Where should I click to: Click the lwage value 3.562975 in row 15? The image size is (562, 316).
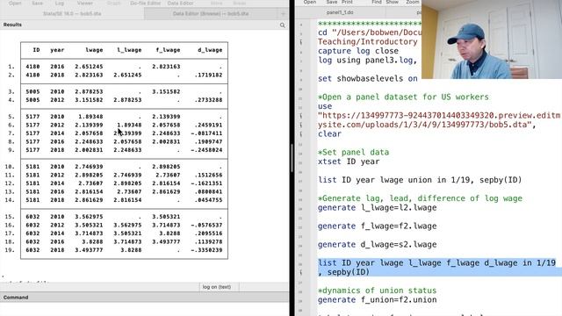tap(89, 217)
